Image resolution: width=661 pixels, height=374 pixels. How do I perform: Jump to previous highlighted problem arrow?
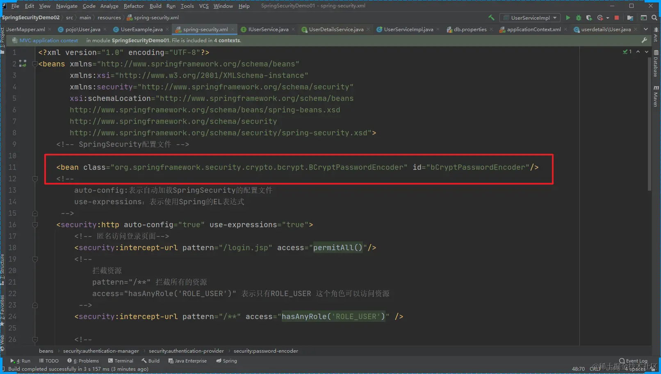pyautogui.click(x=638, y=52)
